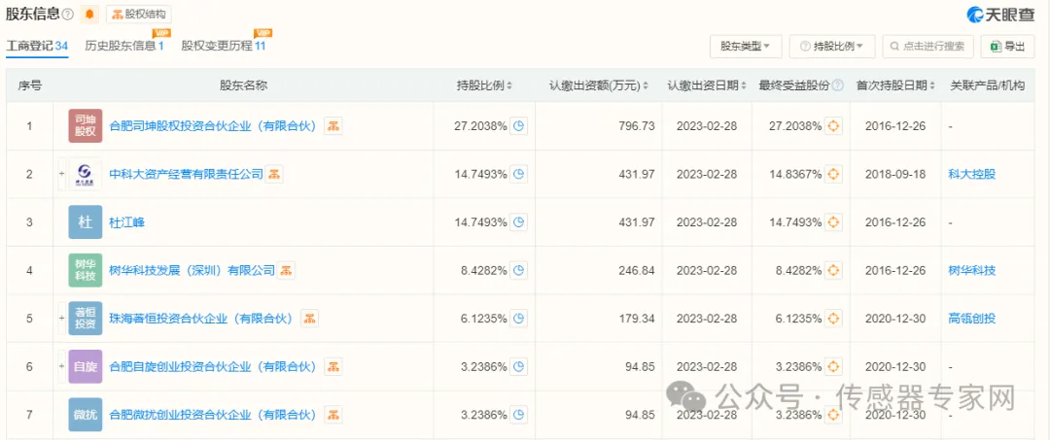Image resolution: width=1050 pixels, height=440 pixels.
Task: Click pie chart icon in 杜江峰 row
Action: point(518,222)
